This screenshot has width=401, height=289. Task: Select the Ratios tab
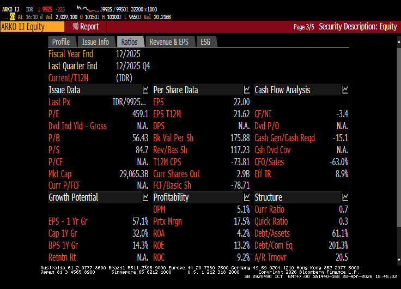pyautogui.click(x=130, y=42)
